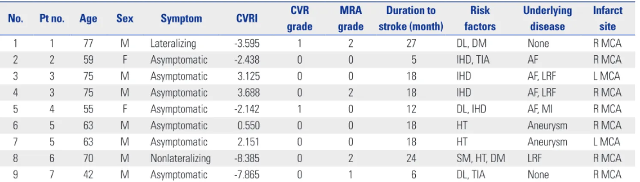Click the 'Risk factors' column header

(480, 19)
